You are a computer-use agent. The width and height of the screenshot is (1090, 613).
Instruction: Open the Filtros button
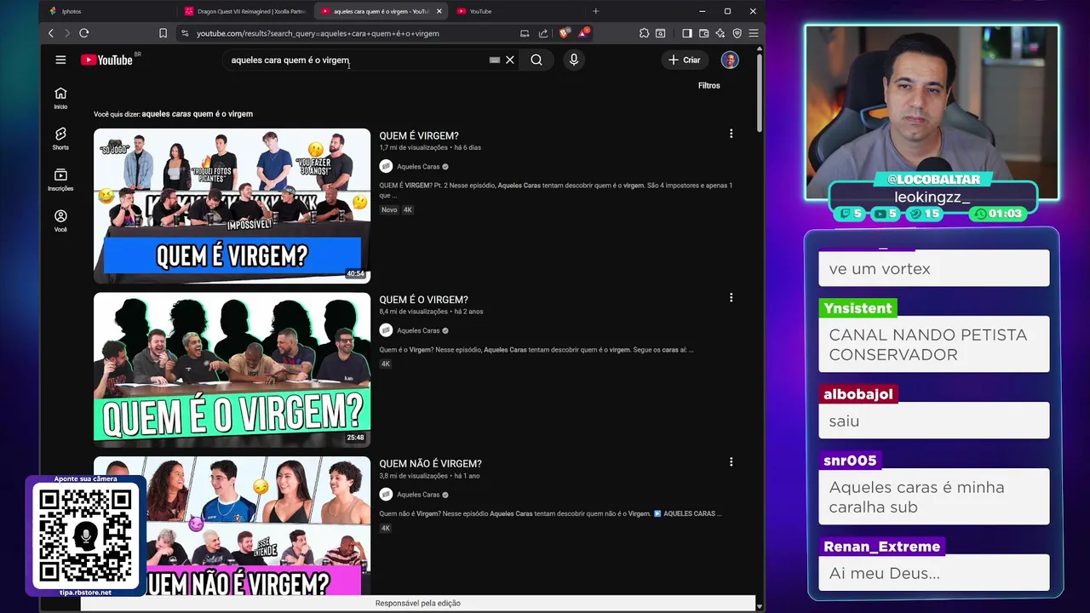[709, 85]
